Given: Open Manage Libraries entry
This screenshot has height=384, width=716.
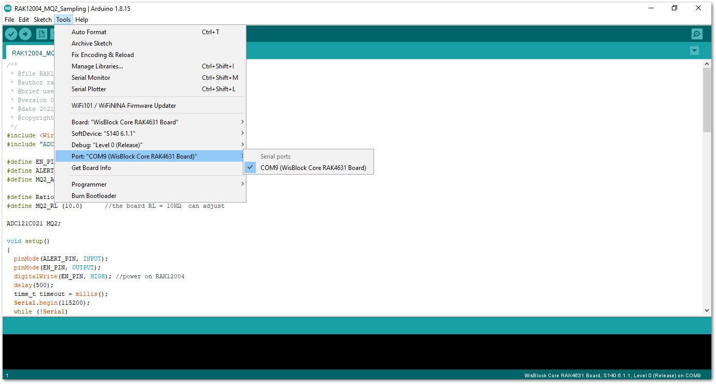Looking at the screenshot, I should (x=150, y=66).
